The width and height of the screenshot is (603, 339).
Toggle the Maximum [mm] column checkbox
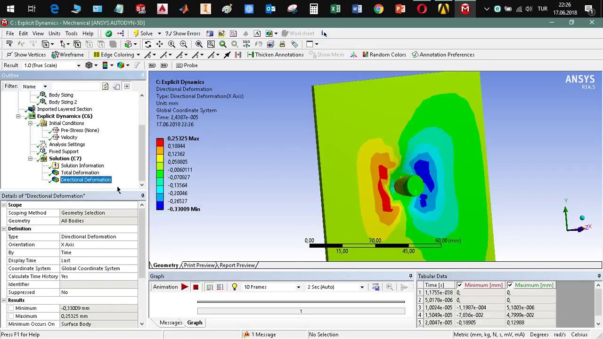510,285
